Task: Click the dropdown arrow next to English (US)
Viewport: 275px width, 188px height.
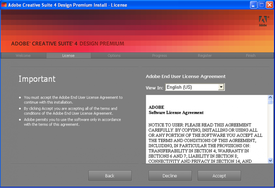Action: [x=221, y=87]
